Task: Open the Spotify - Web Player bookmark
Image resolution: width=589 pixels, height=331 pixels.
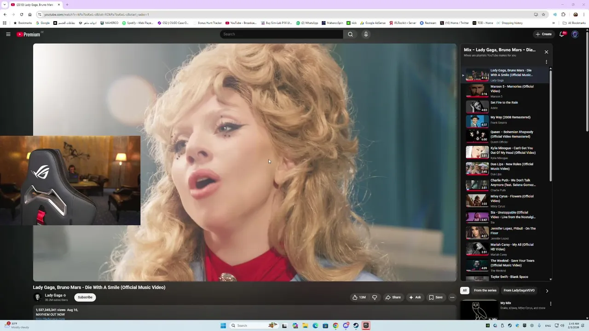Action: (x=138, y=23)
